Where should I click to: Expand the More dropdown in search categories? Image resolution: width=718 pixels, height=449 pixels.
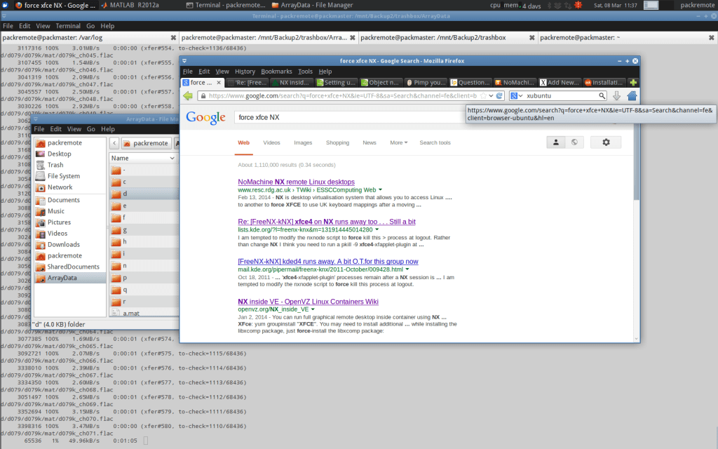pyautogui.click(x=398, y=142)
